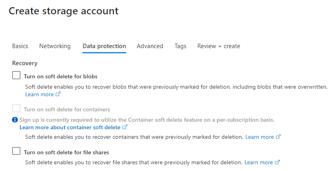Go to the Advanced tab
Viewport: 335px width, 171px height.
tap(150, 46)
